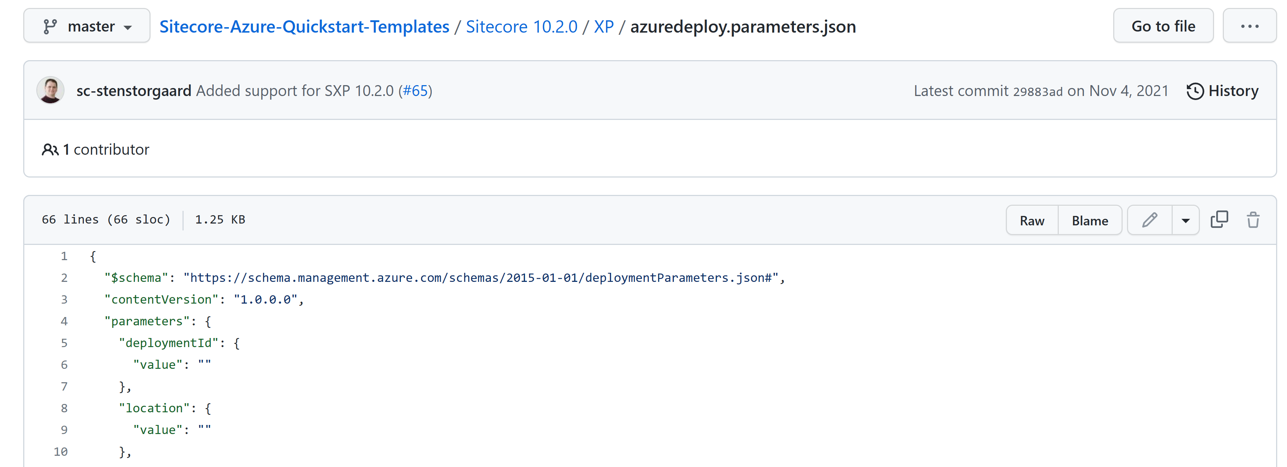Select line number 2
This screenshot has width=1287, height=467.
(x=64, y=278)
